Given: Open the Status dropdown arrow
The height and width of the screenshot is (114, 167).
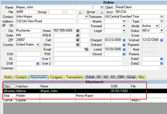Looking at the screenshot, I should coord(162,30).
